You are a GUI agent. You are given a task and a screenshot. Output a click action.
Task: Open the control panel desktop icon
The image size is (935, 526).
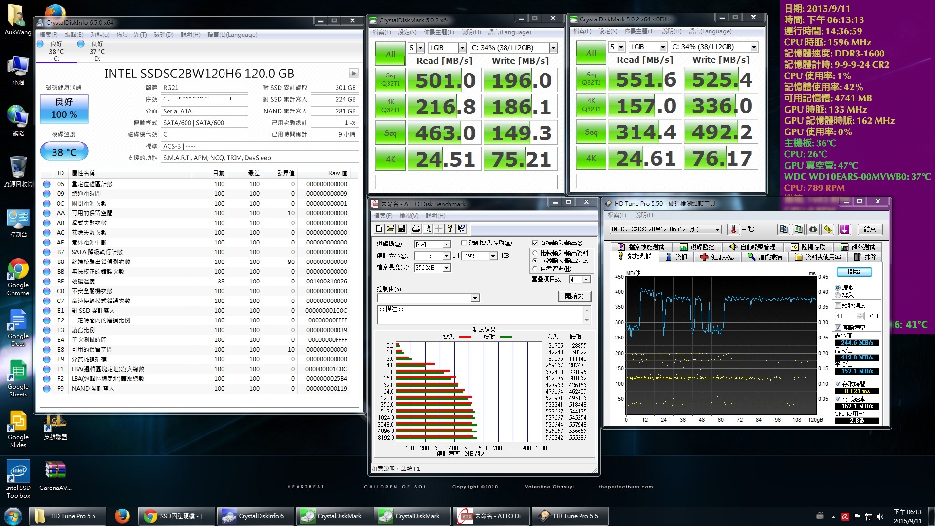pos(18,224)
